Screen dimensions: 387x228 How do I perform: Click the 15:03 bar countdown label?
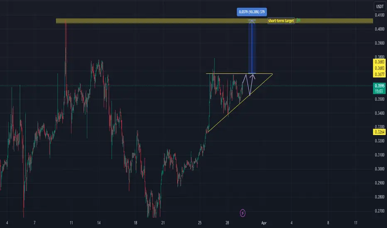380,91
